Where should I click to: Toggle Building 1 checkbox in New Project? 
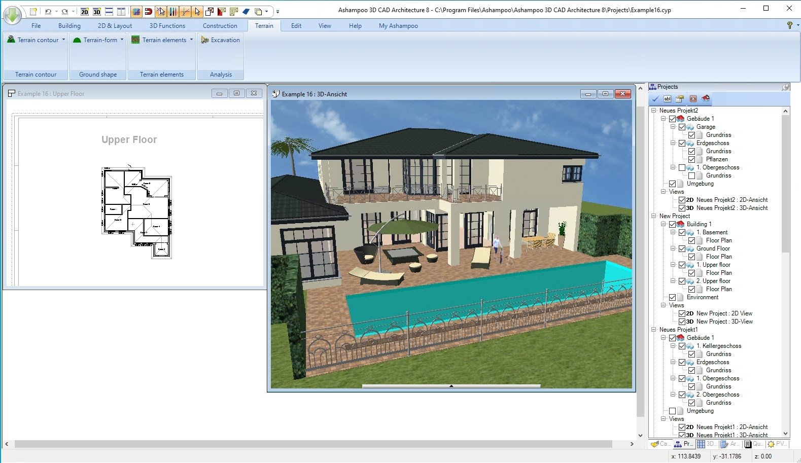tap(672, 224)
